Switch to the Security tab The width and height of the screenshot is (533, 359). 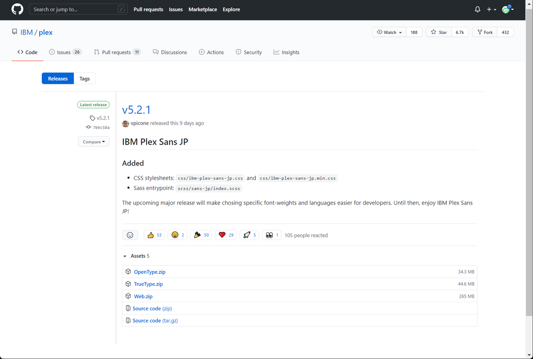[x=249, y=52]
